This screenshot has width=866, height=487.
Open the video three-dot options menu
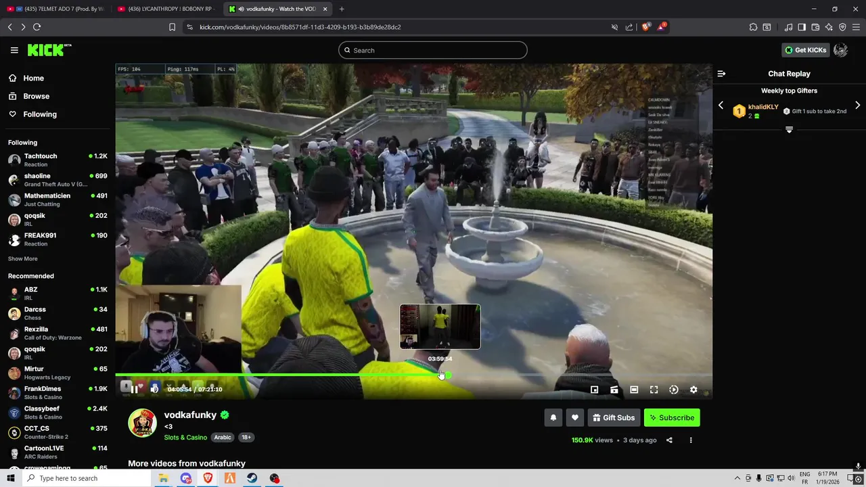click(691, 440)
